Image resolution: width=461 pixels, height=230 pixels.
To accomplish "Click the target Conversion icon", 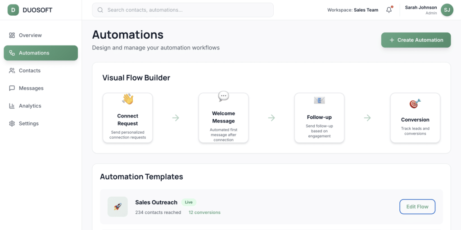I will [415, 104].
